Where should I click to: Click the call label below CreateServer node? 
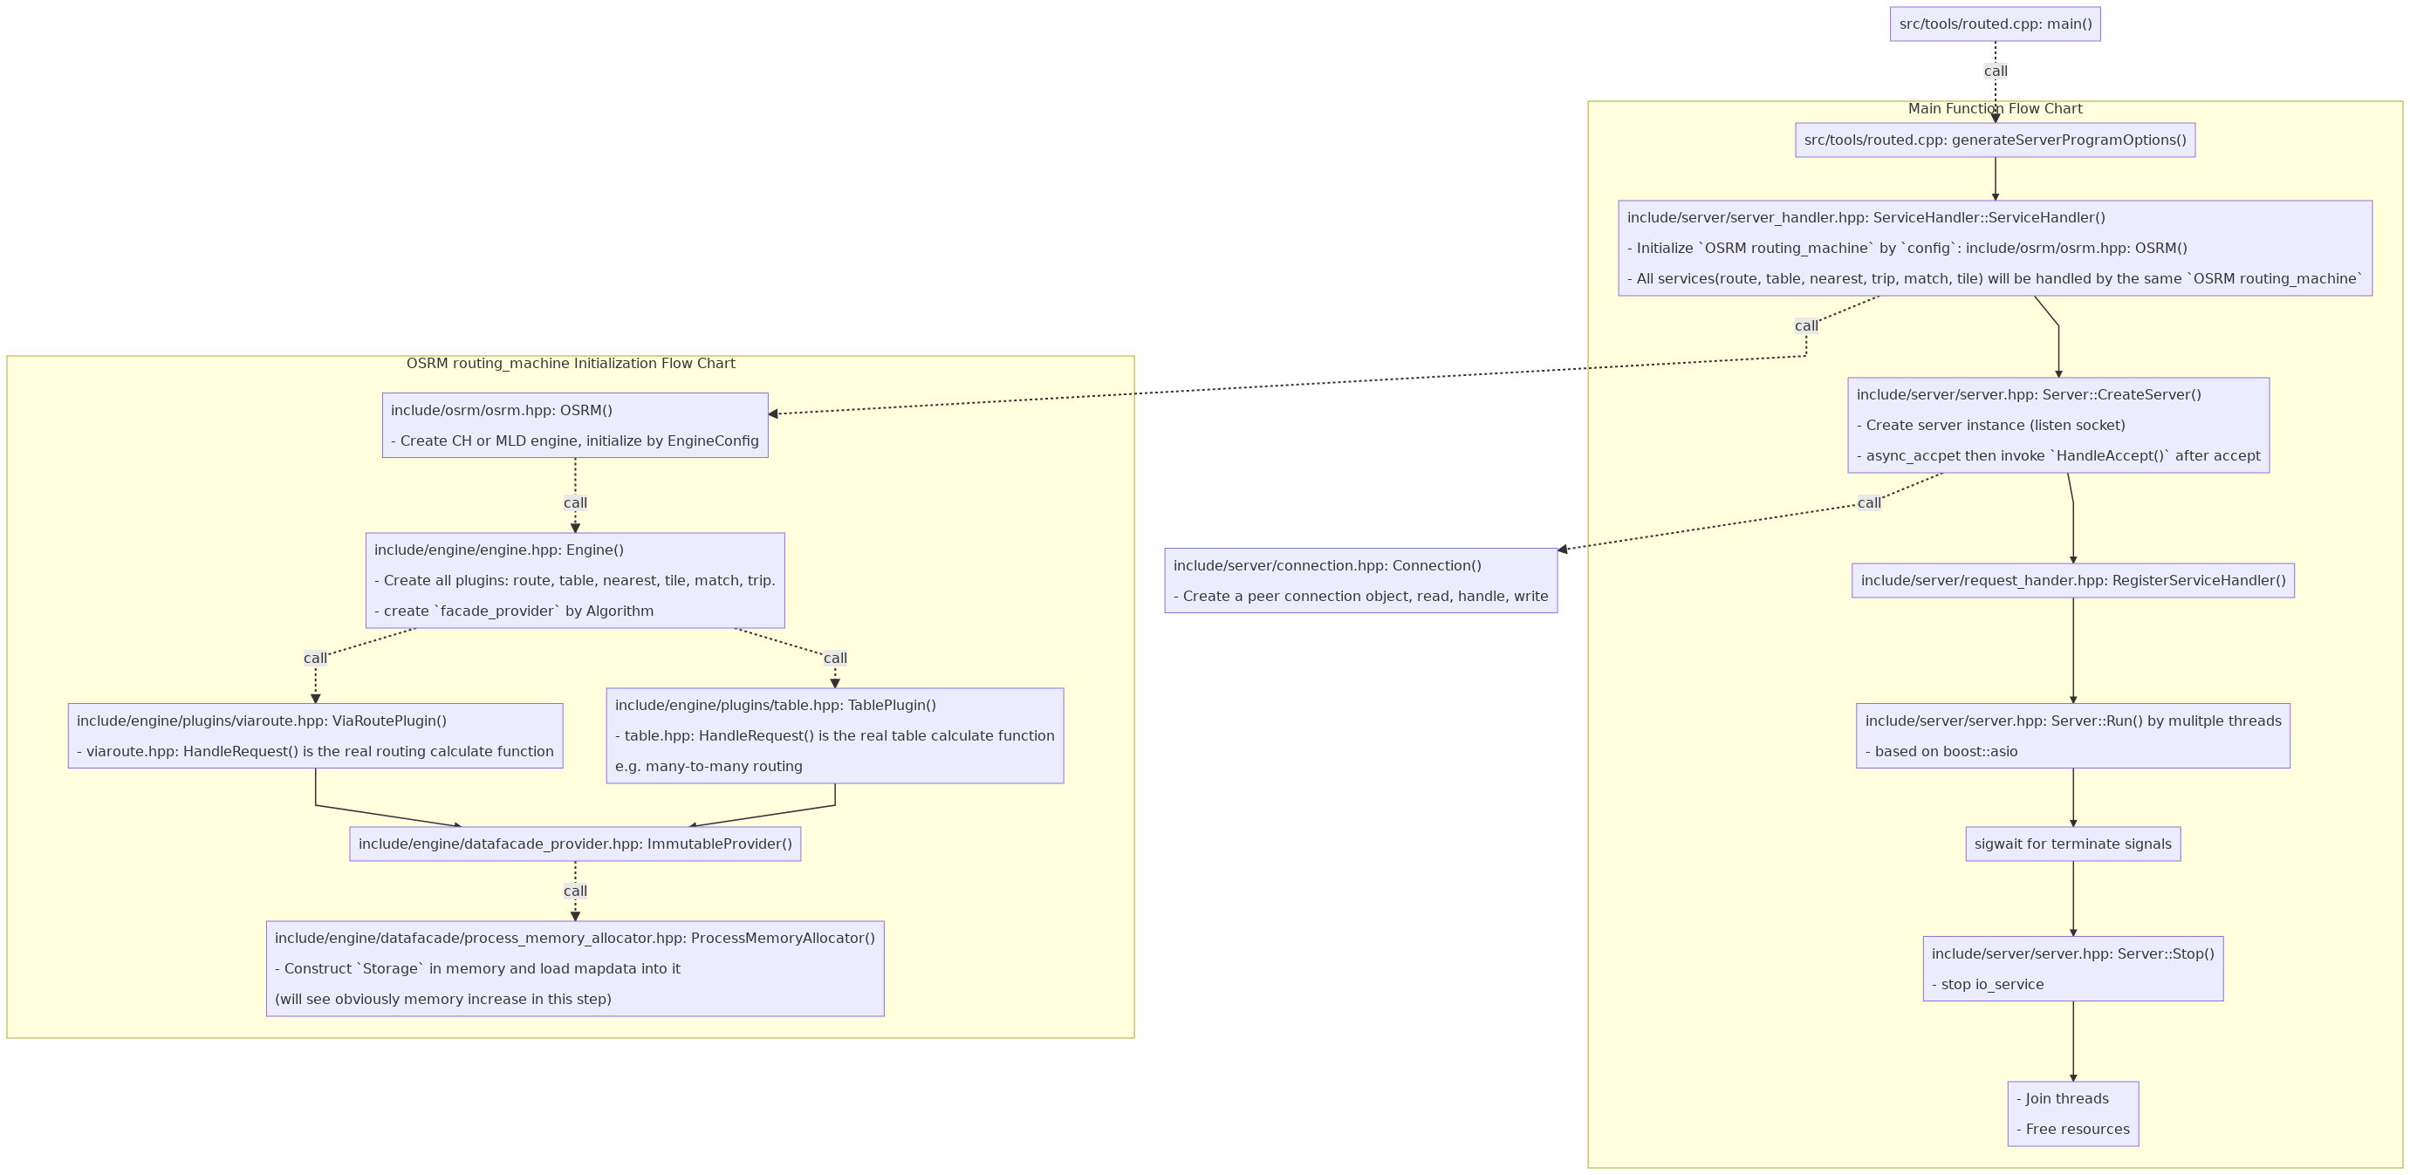(x=1869, y=503)
